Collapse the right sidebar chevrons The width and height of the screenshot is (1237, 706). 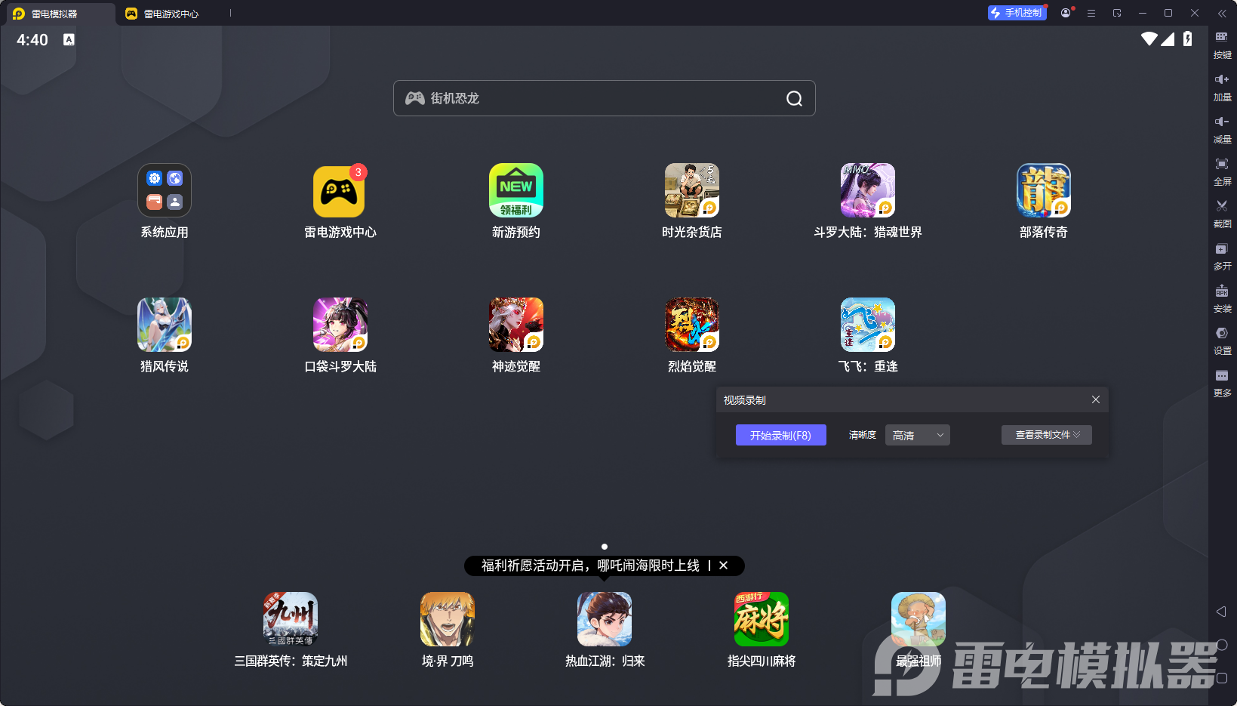point(1222,13)
